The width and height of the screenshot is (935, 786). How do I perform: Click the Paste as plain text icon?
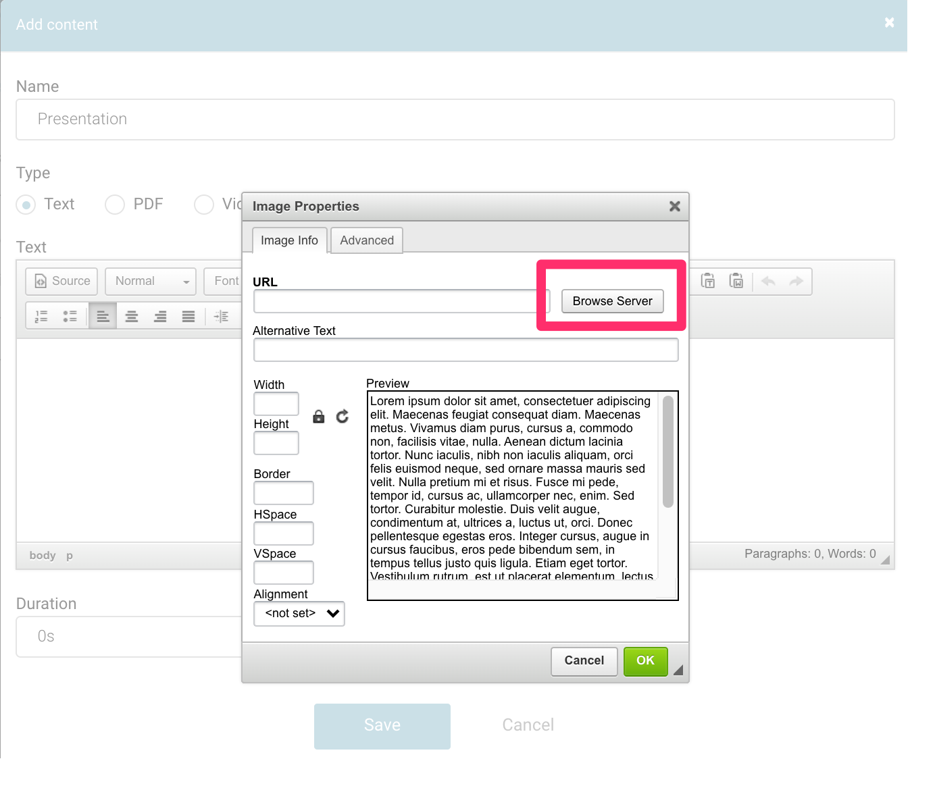(x=708, y=281)
